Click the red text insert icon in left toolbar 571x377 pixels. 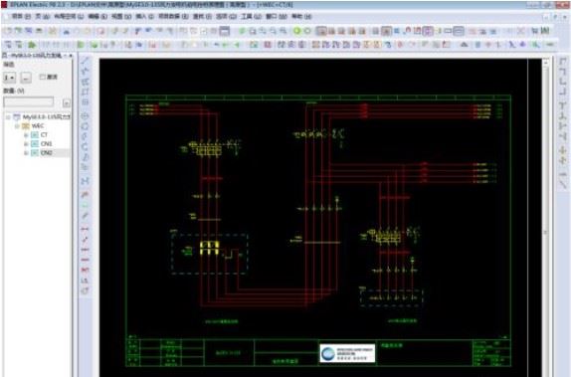click(86, 270)
